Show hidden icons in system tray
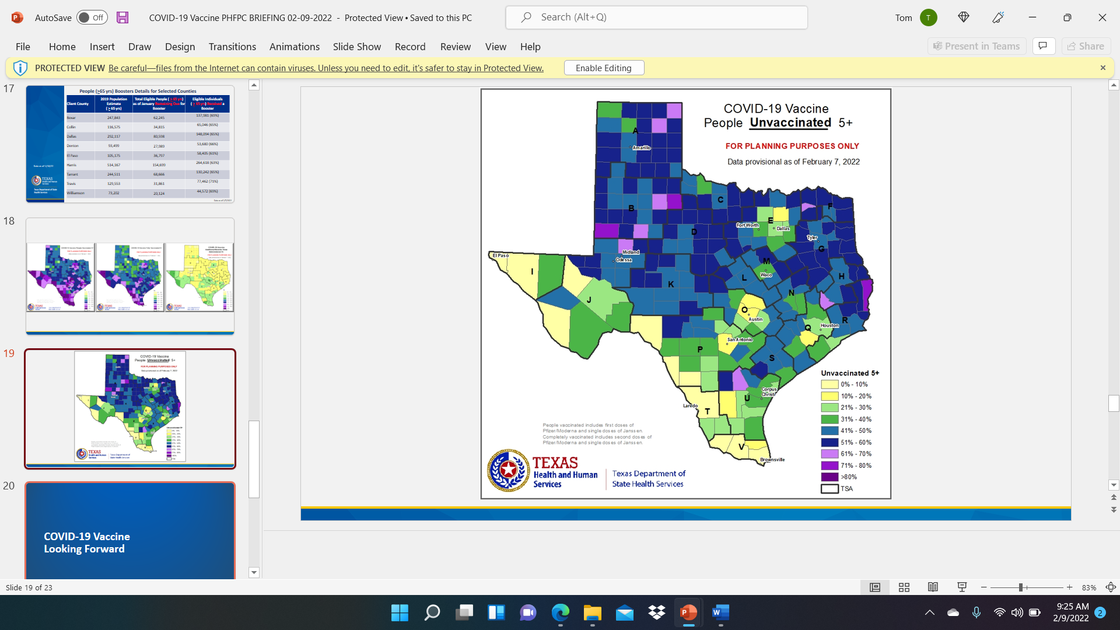Screen dimensions: 1120x630 pos(930,612)
